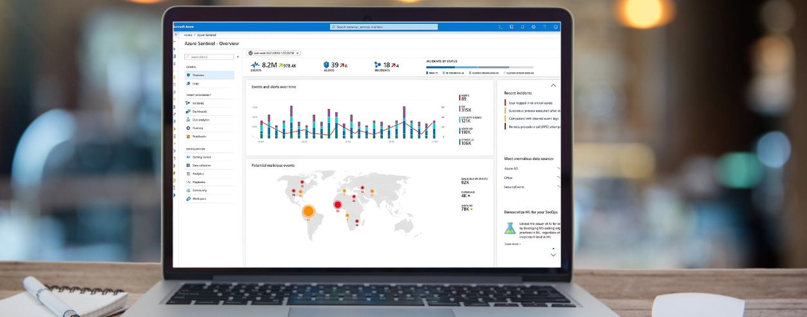Click the Data collection grid icon
Image resolution: width=807 pixels, height=317 pixels.
188,165
